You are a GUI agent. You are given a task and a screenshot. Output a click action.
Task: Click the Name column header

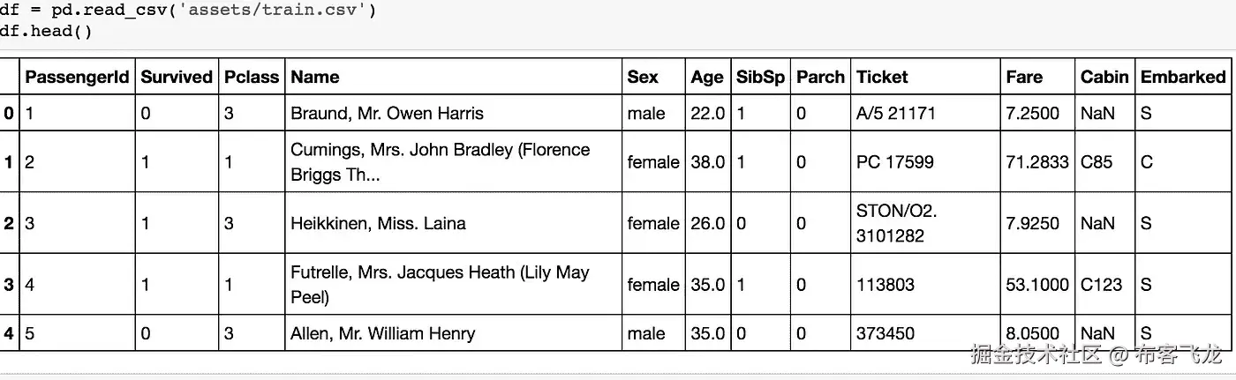pyautogui.click(x=315, y=77)
